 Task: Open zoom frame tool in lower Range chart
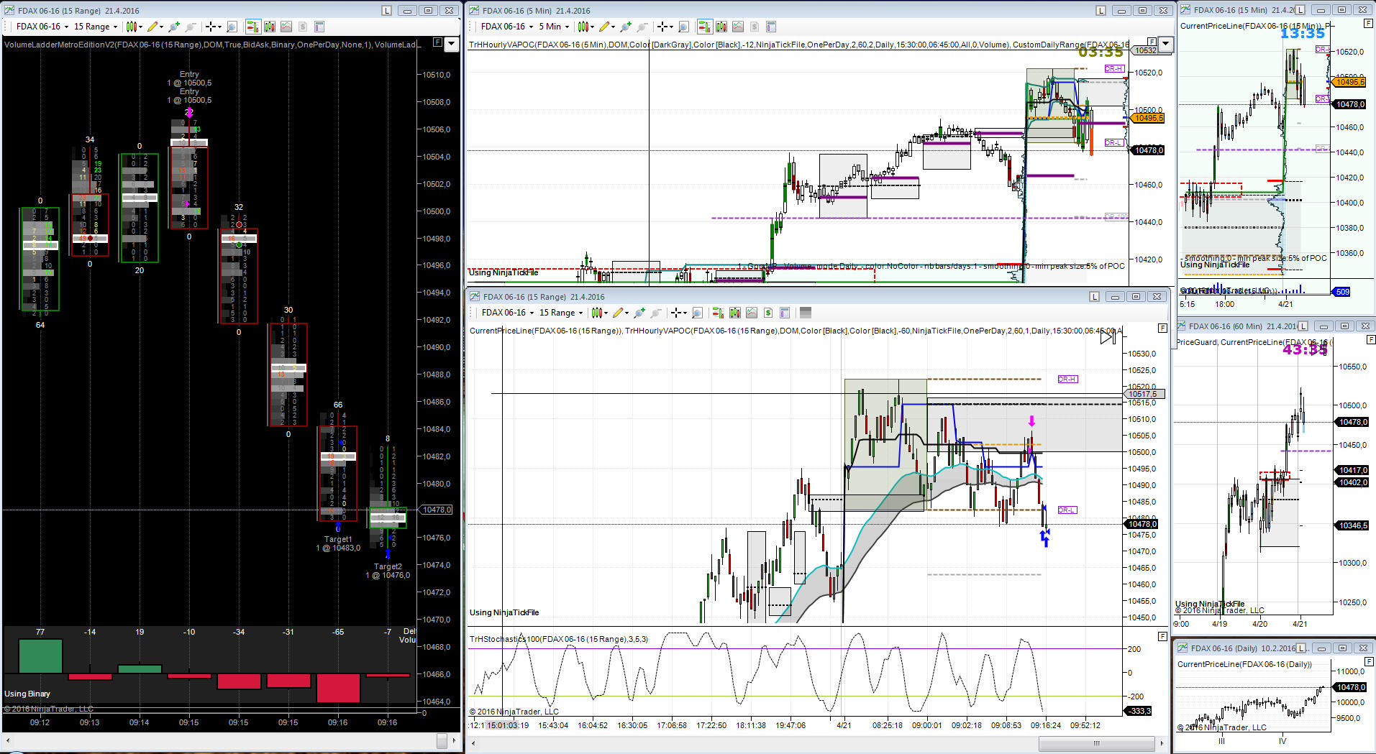[697, 313]
